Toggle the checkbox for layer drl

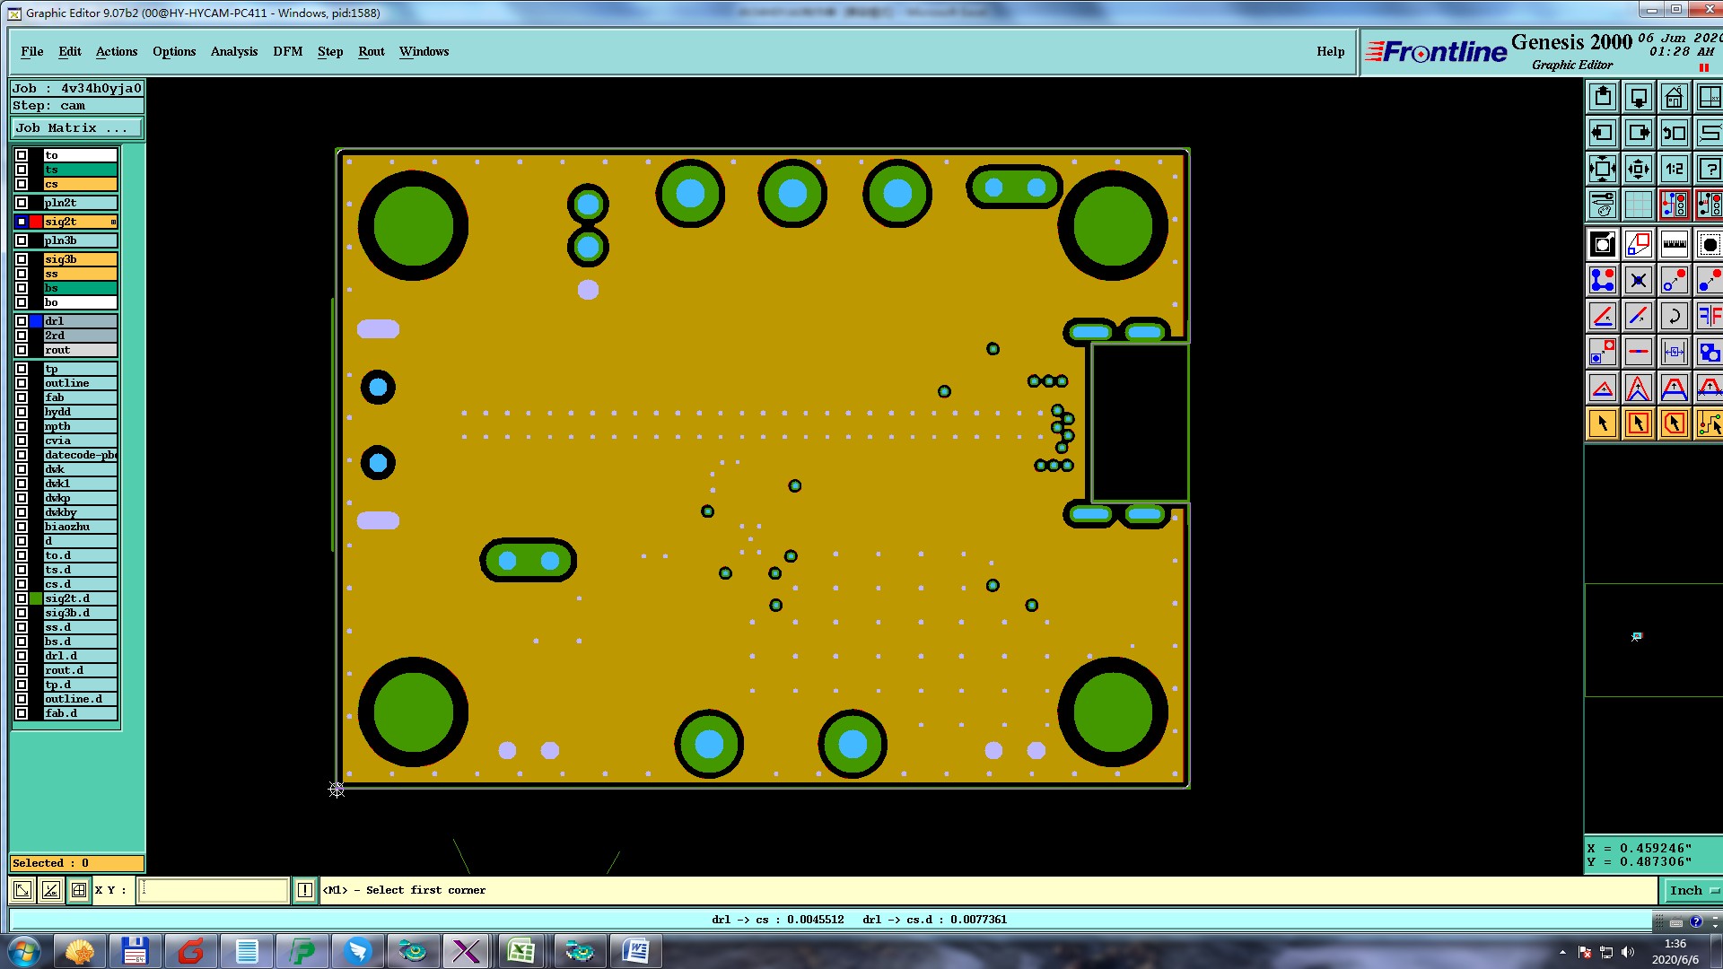(x=22, y=321)
